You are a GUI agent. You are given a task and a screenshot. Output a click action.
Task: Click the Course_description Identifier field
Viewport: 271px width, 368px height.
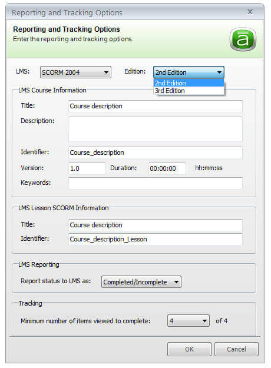tap(155, 152)
